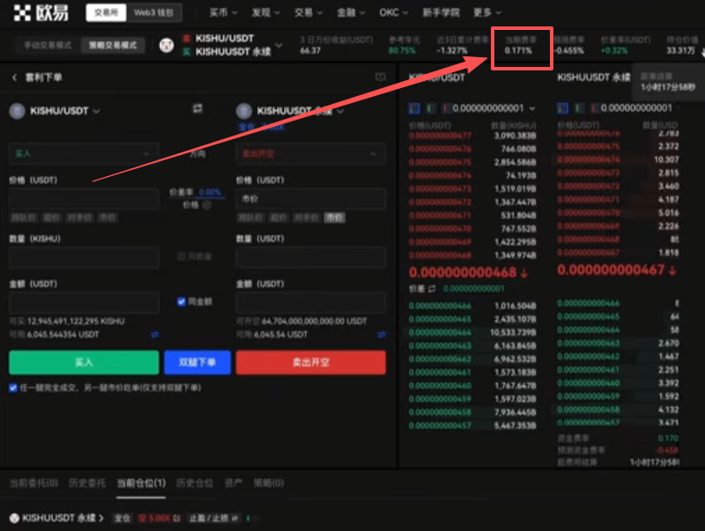Select bids-only view in KISHU/USDT order book
Viewport: 705px width, 531px height.
pos(431,108)
